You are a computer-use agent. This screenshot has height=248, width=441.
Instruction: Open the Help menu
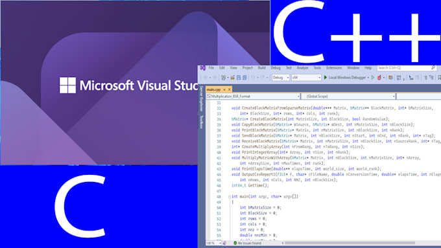coord(368,68)
